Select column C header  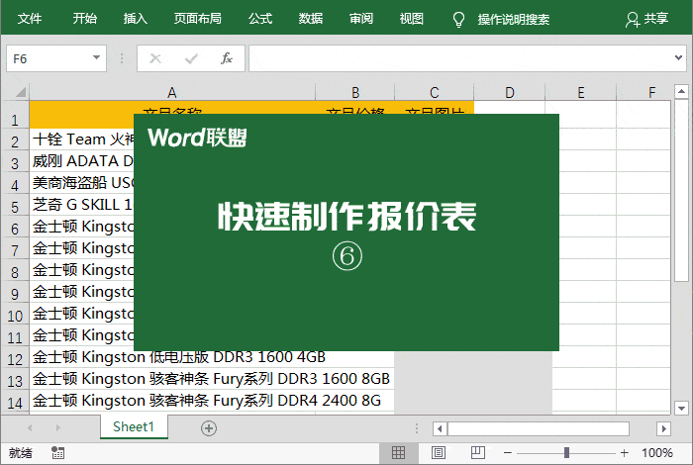pyautogui.click(x=434, y=92)
